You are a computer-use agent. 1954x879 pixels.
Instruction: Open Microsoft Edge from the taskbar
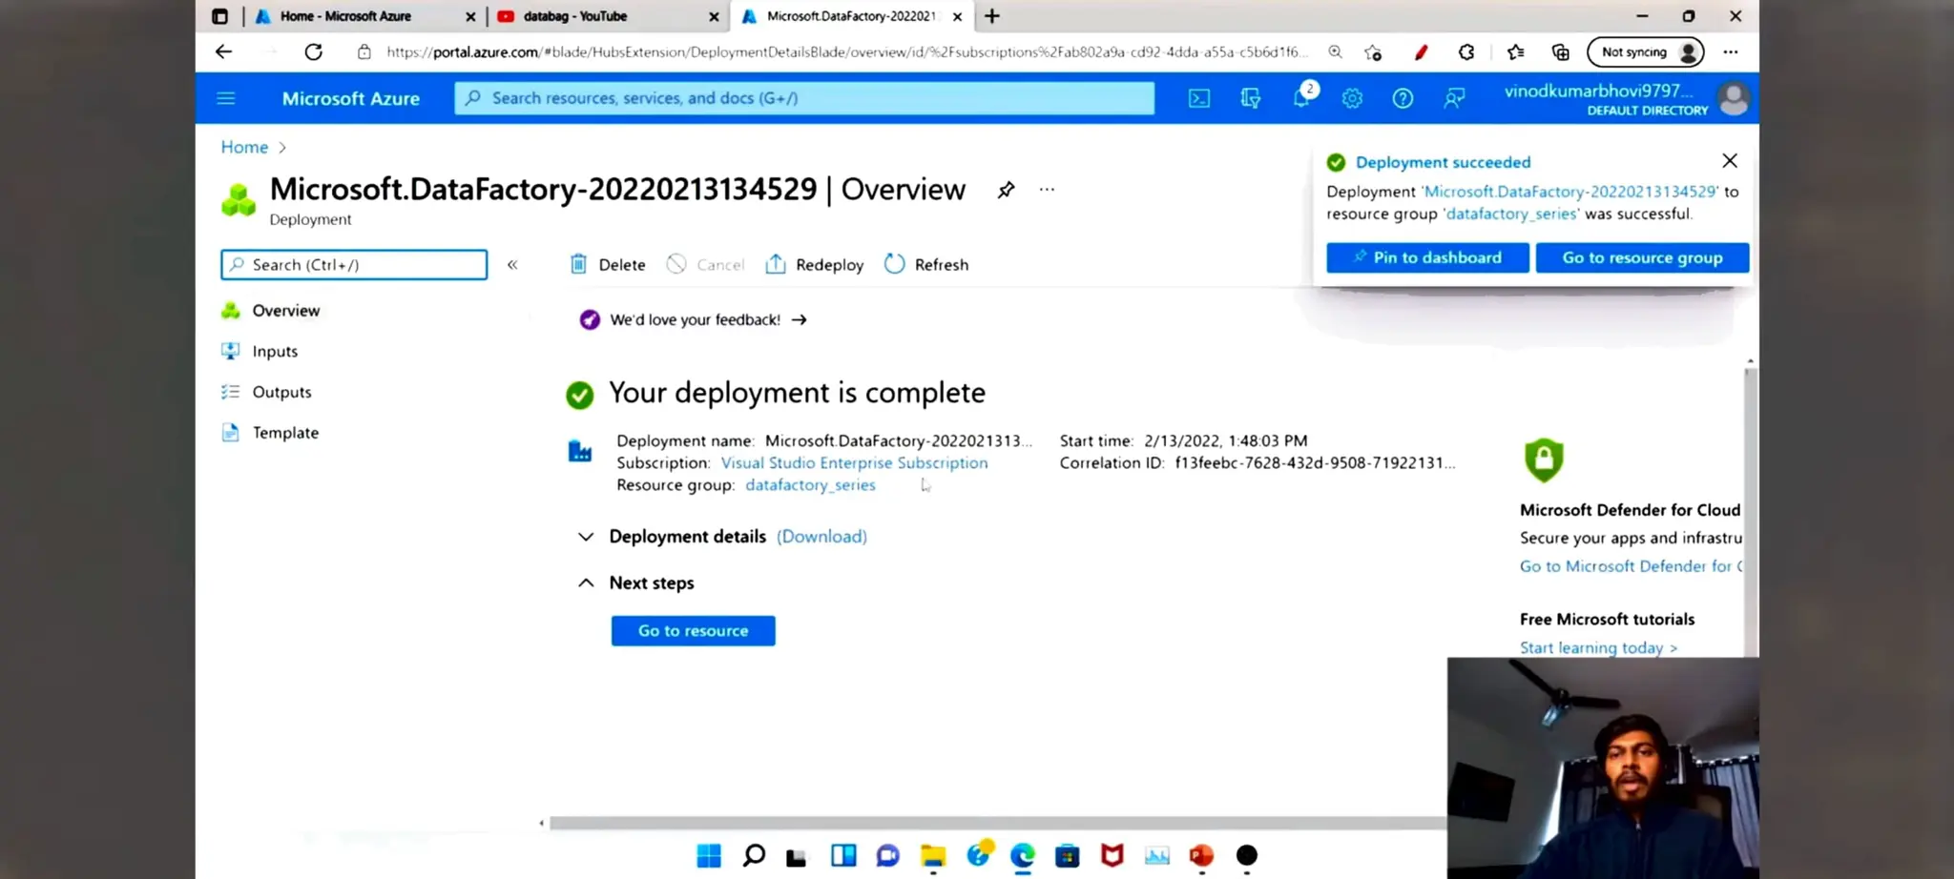(1023, 856)
